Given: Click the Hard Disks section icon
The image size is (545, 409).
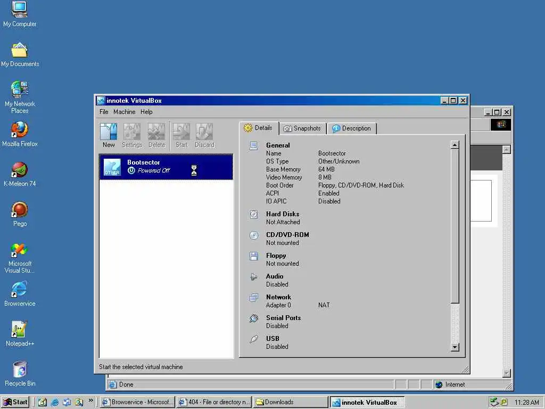Looking at the screenshot, I should [x=254, y=214].
